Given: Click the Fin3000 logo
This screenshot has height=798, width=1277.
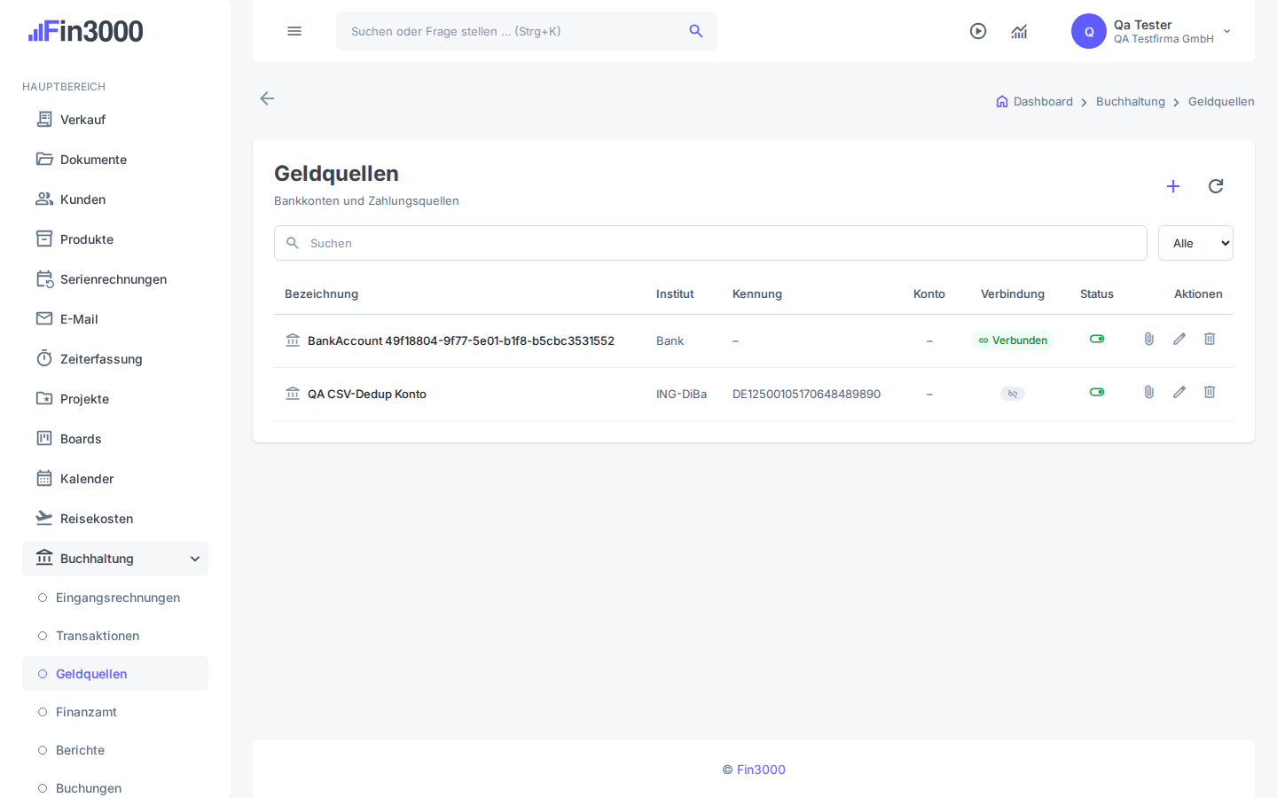Looking at the screenshot, I should pos(85,31).
